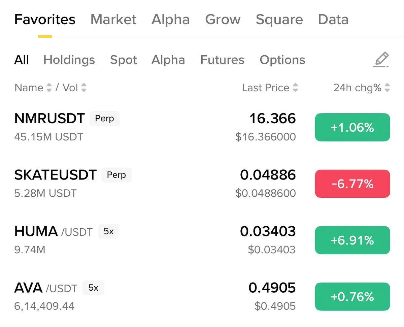Toggle NMRUSDT +1.06% change badge

point(352,127)
